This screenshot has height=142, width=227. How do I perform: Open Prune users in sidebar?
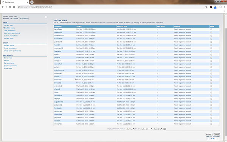[8, 69]
